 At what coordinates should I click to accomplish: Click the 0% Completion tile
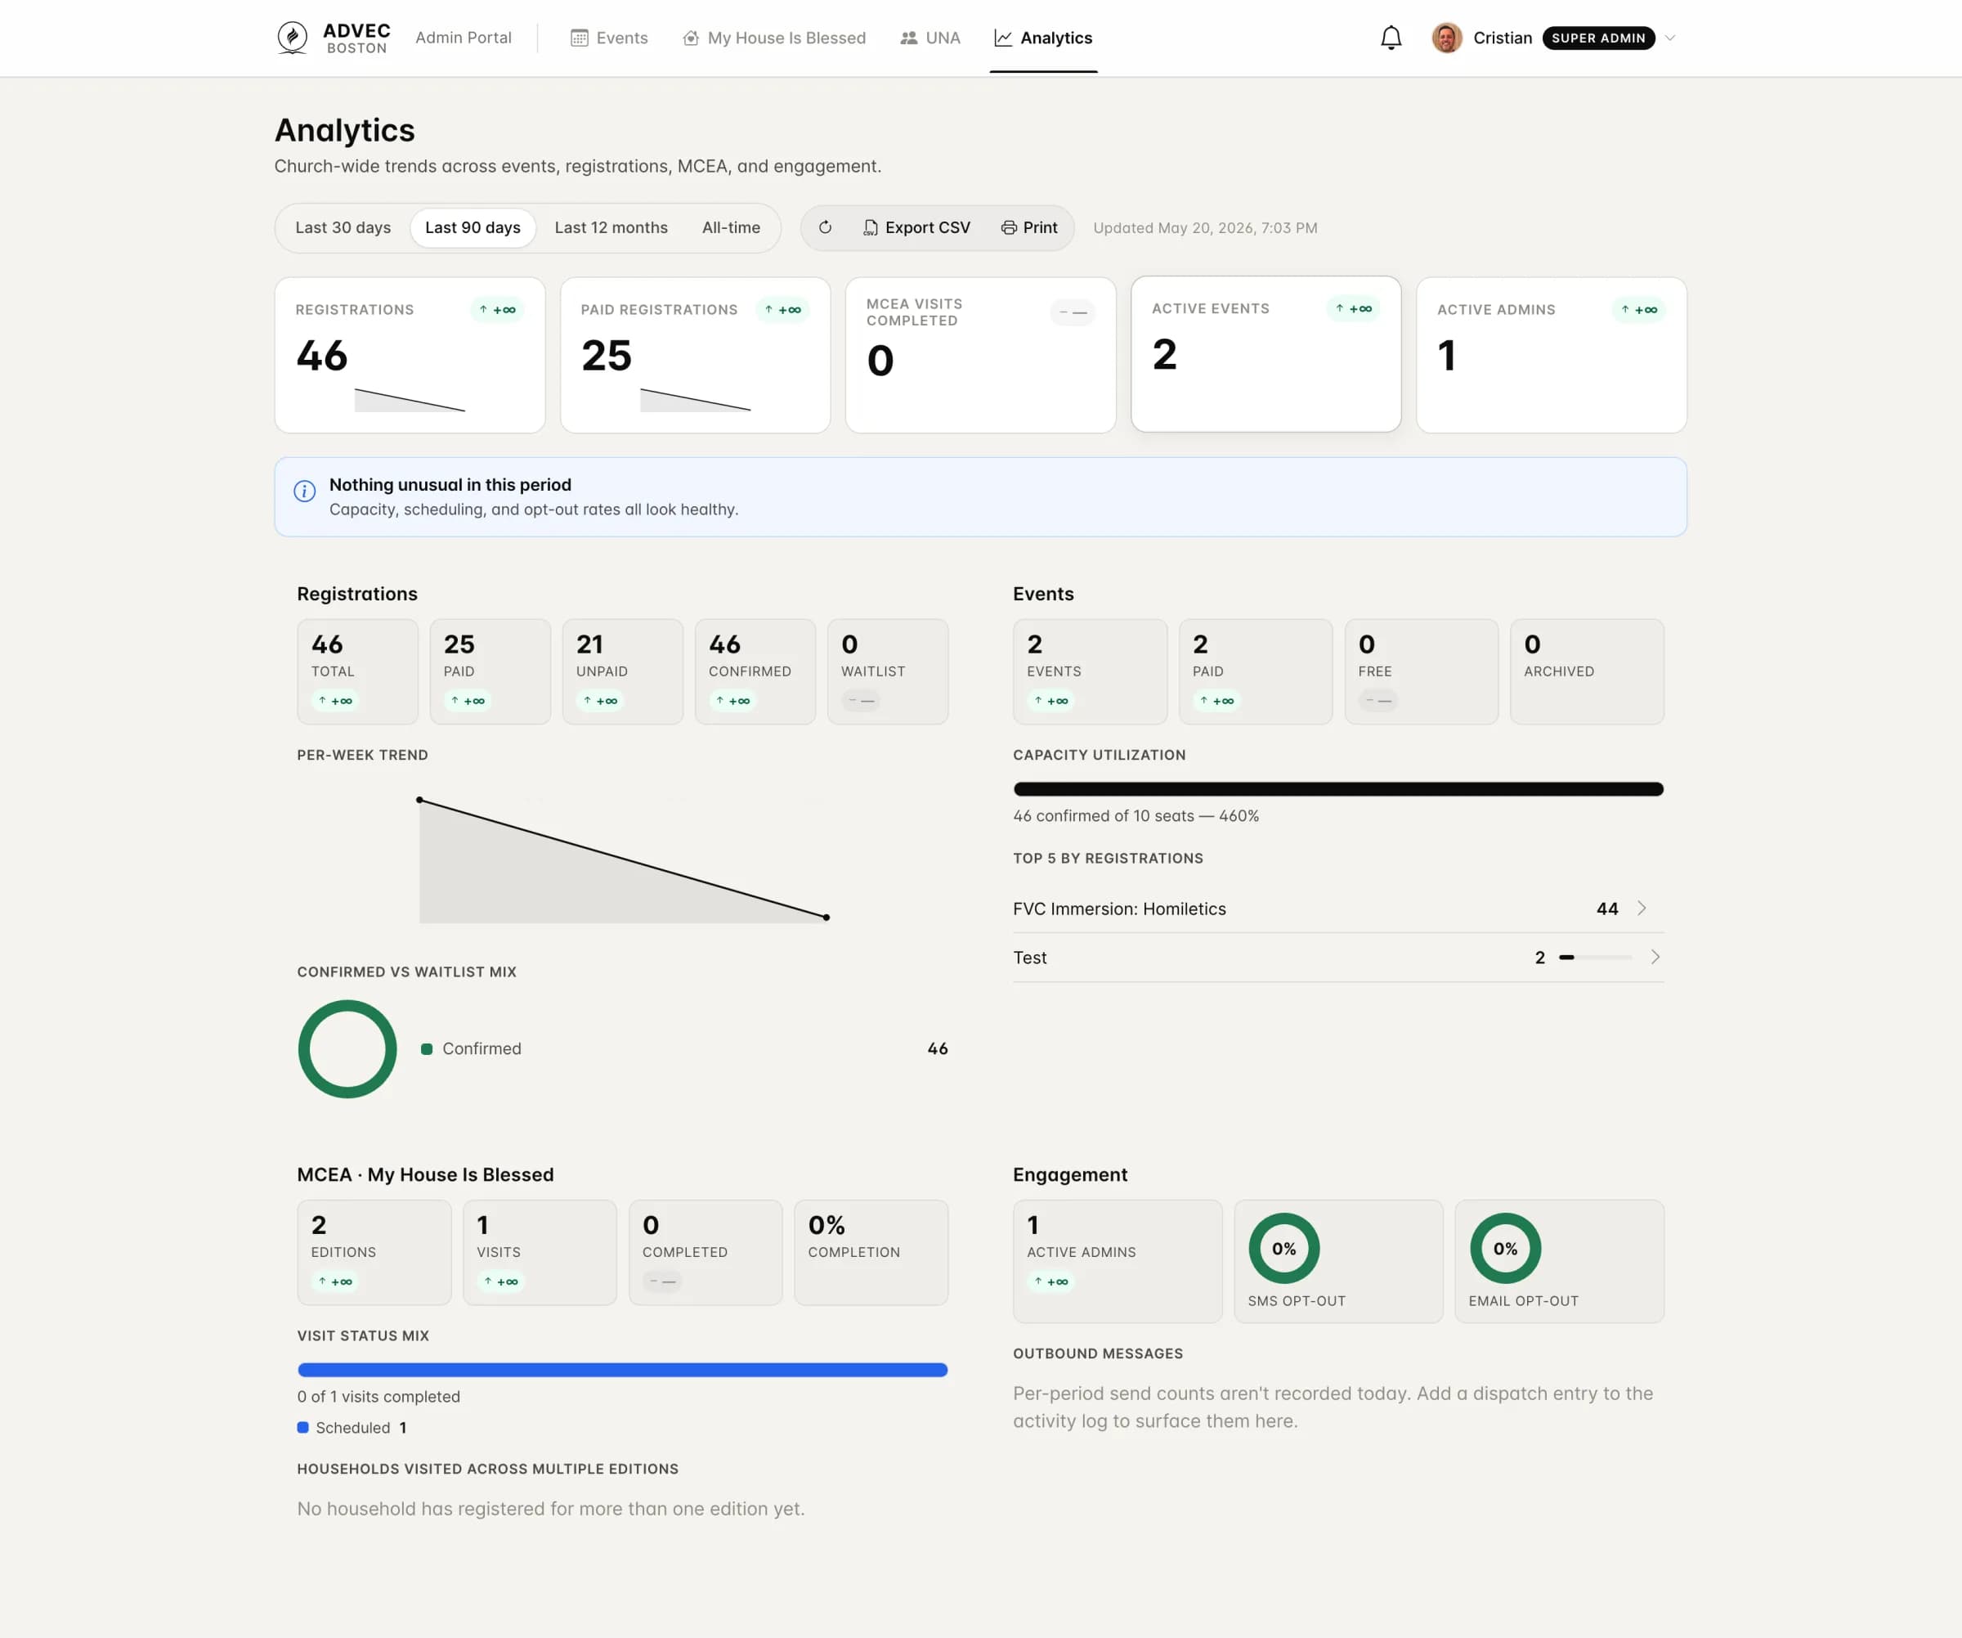(x=871, y=1252)
